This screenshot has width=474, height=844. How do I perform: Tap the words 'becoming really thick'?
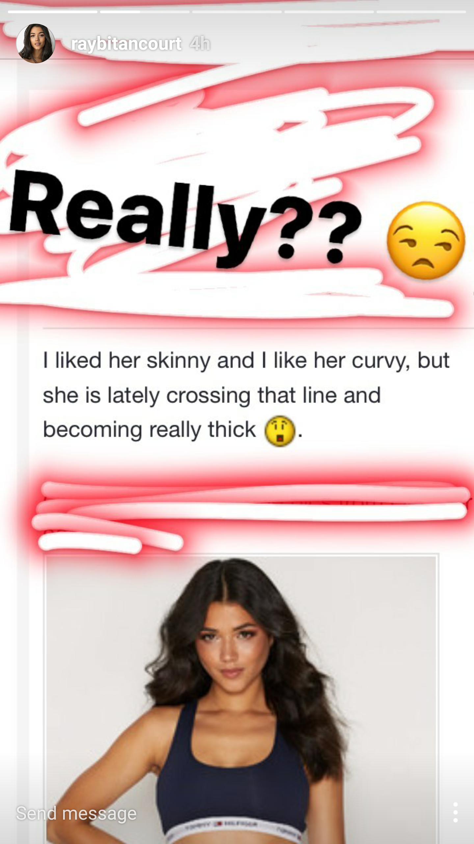point(149,430)
